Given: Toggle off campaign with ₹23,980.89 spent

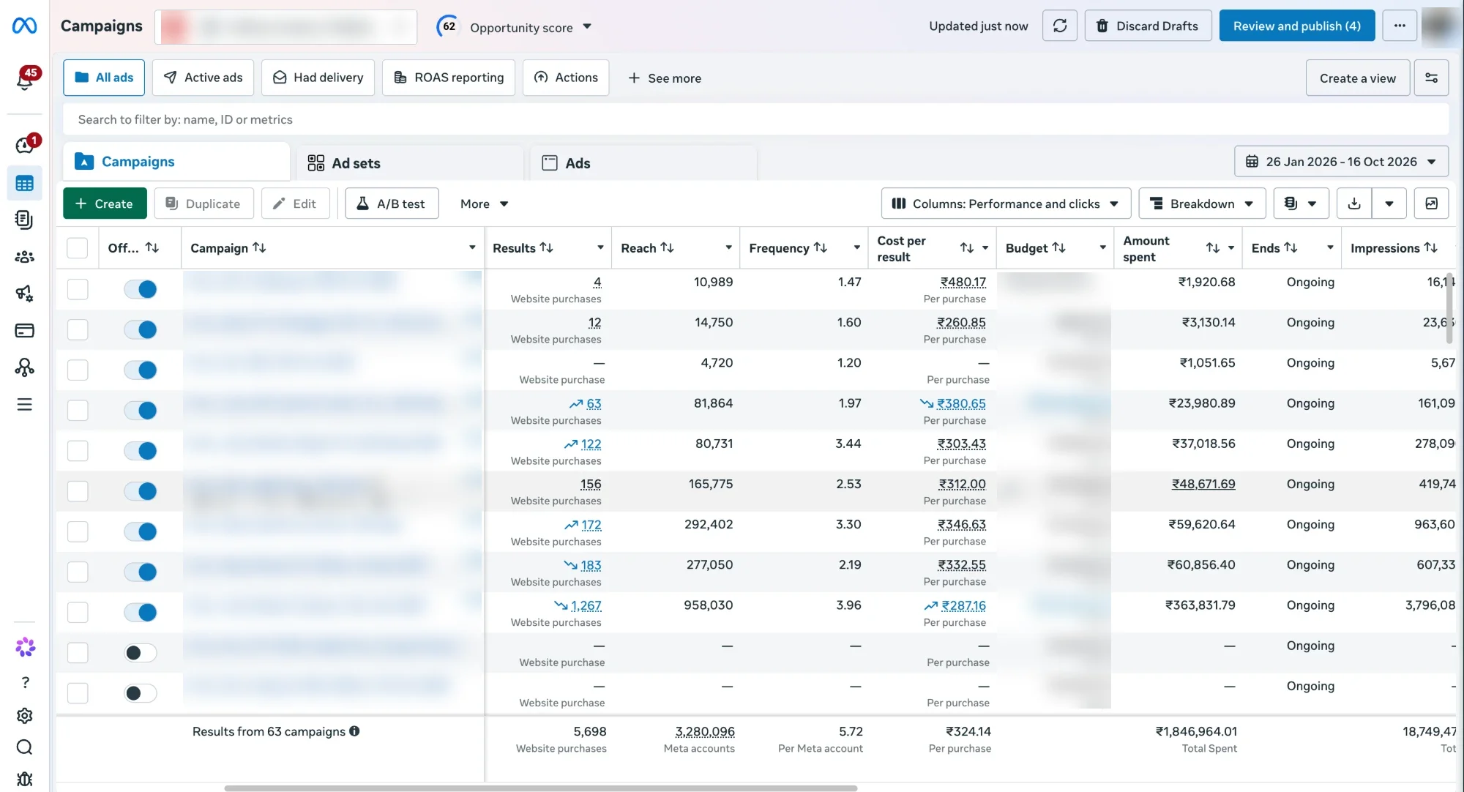Looking at the screenshot, I should coord(140,411).
